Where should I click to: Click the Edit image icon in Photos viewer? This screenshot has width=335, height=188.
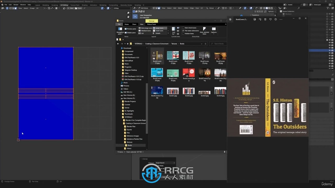pyautogui.click(x=255, y=19)
